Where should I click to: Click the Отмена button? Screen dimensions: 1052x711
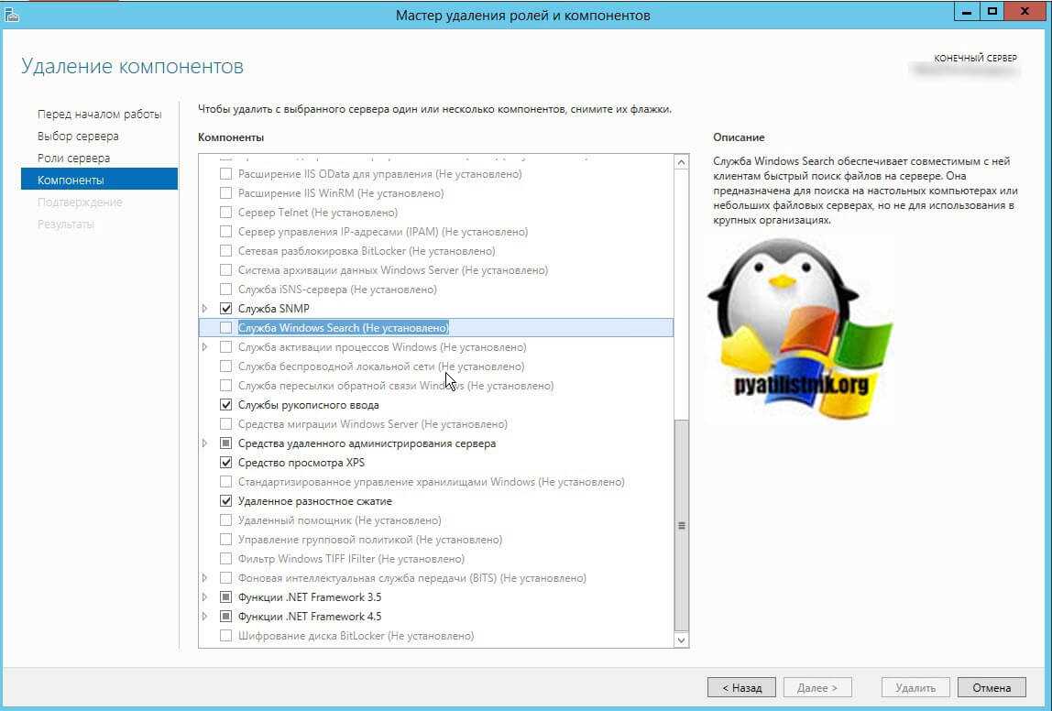click(x=992, y=687)
